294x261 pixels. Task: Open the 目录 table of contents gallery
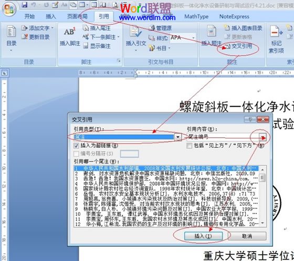click(x=12, y=38)
